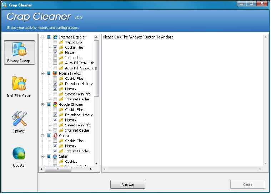Enable Auto-Fill Form History checkbox

(55, 63)
